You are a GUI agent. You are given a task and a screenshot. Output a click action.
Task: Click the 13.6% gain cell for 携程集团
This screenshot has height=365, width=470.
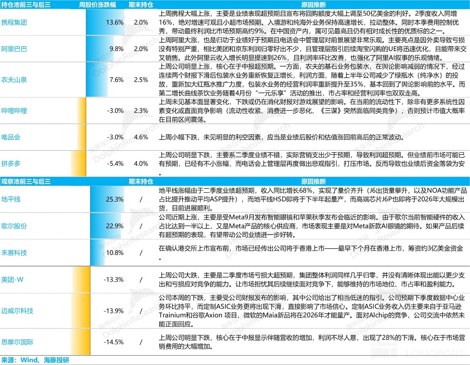114,22
